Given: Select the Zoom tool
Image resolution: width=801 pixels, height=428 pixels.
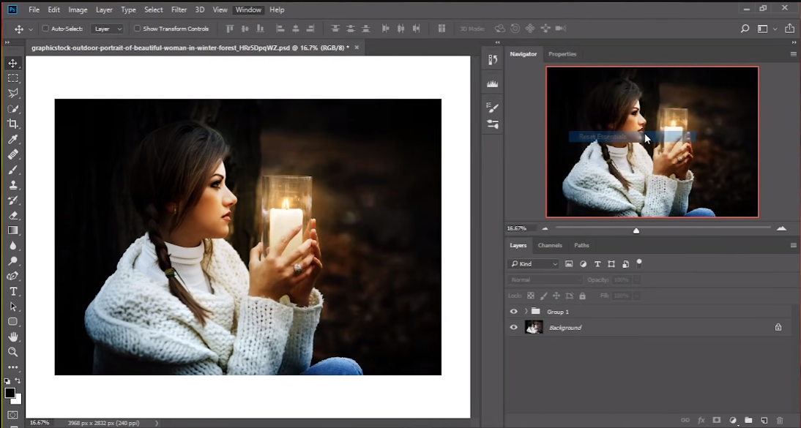Looking at the screenshot, I should 13,352.
